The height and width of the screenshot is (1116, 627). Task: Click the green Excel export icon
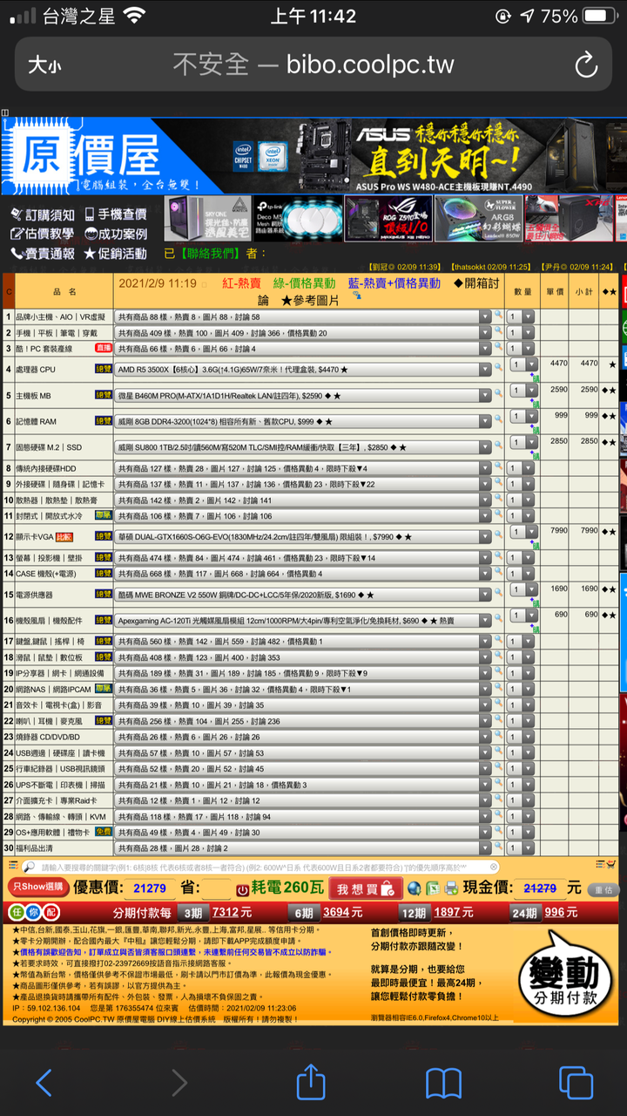click(433, 888)
